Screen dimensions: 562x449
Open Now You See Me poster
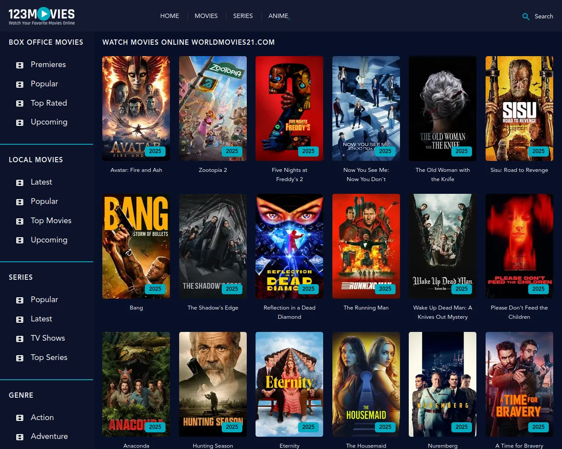pyautogui.click(x=366, y=108)
